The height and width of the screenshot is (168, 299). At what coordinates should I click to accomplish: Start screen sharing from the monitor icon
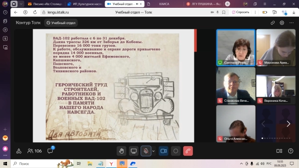click(x=134, y=151)
